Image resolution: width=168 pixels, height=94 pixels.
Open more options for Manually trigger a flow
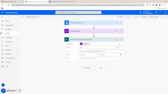(x=121, y=23)
